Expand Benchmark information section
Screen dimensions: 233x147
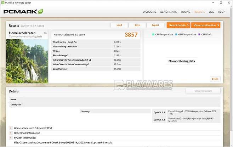pyautogui.click(x=11, y=133)
